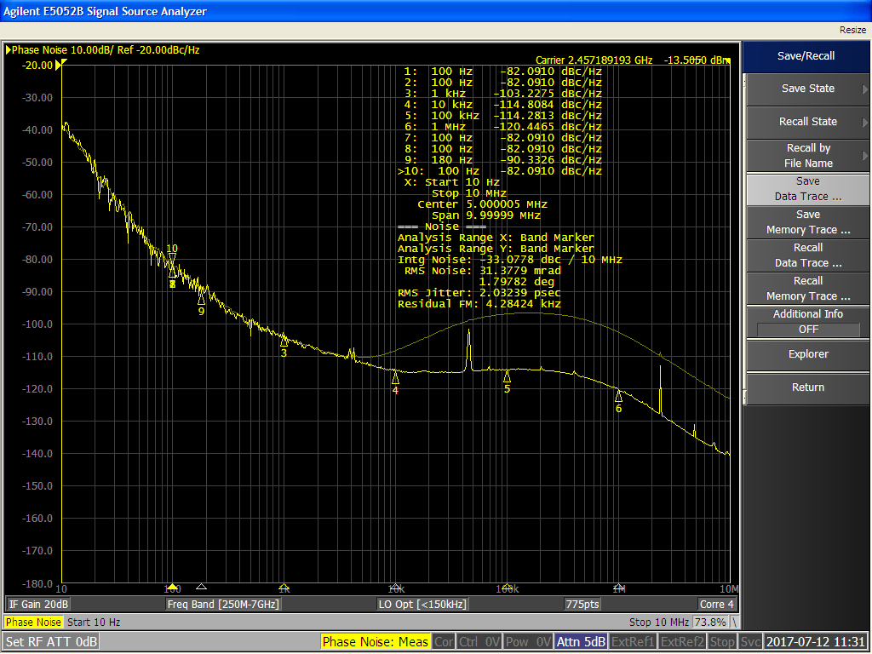Select marker 5 triangle on the trace

[x=507, y=376]
